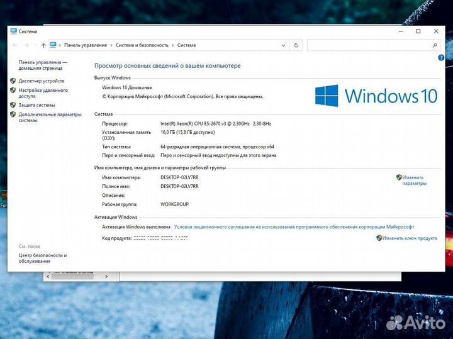Open Изменить параметры link
453x339 pixels.
pos(413,181)
